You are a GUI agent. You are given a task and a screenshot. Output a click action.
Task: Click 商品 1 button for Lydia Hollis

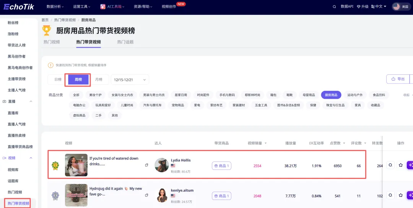(221, 166)
